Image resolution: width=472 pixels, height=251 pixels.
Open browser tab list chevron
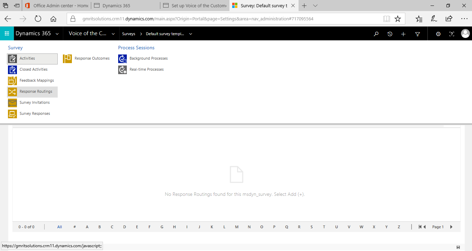coord(315,6)
